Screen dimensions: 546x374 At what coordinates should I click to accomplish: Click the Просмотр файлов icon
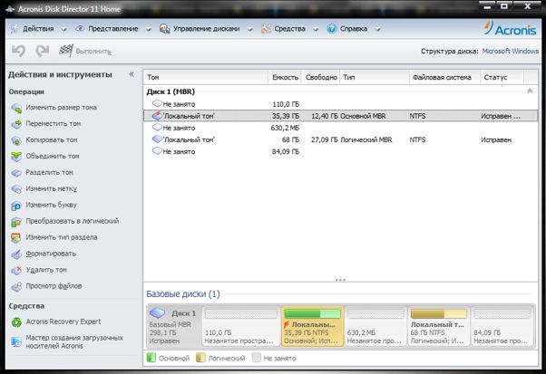[16, 286]
